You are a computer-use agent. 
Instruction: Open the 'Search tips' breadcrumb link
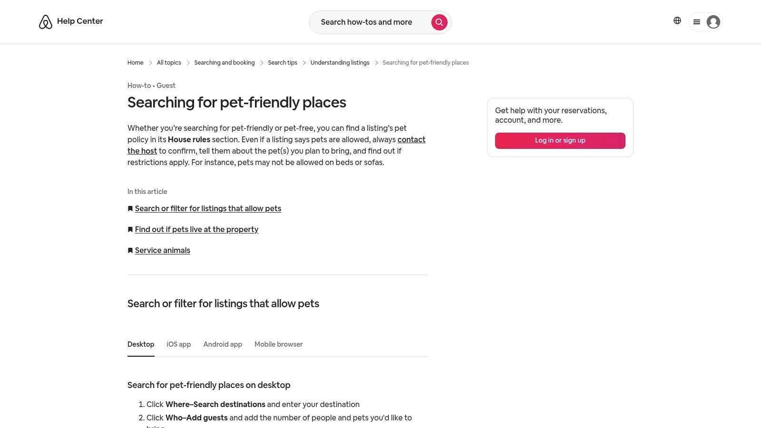283,62
